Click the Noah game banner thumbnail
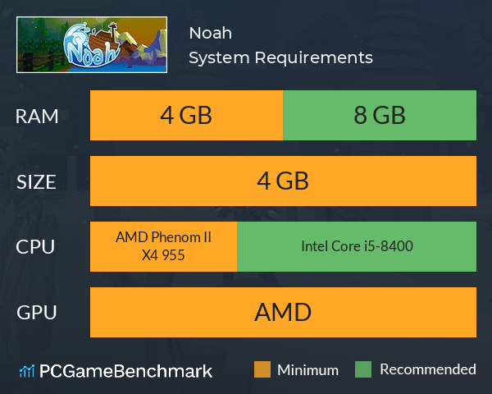 (x=92, y=44)
